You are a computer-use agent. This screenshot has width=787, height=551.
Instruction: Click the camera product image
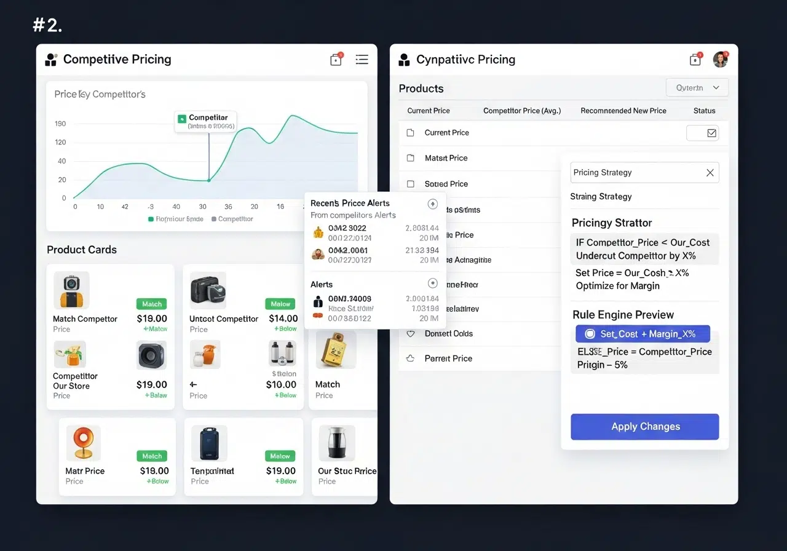[71, 290]
